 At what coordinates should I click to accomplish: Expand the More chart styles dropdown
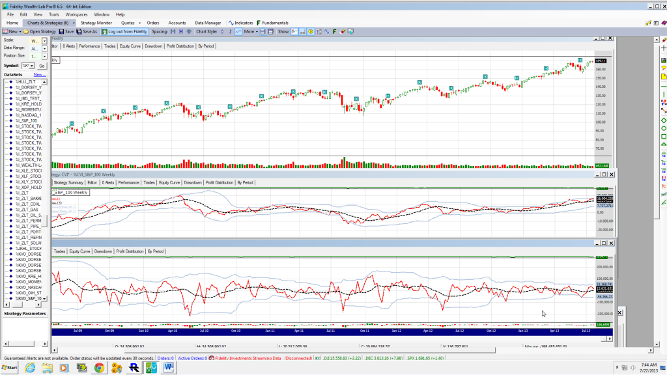click(251, 31)
